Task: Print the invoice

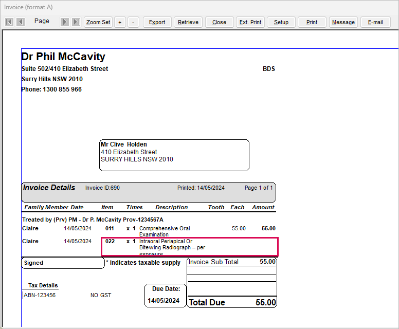Action: click(x=312, y=22)
